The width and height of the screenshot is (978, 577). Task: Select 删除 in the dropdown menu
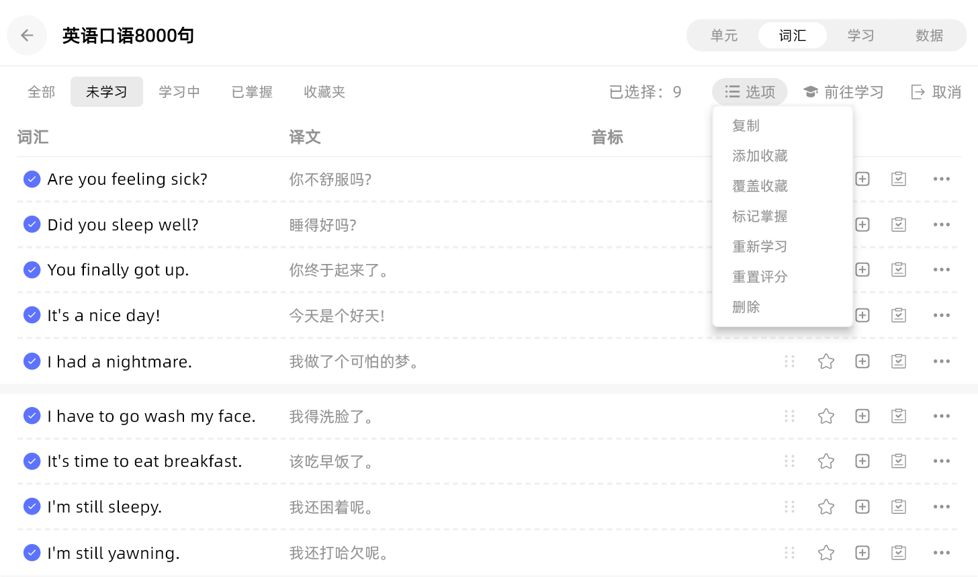[746, 307]
